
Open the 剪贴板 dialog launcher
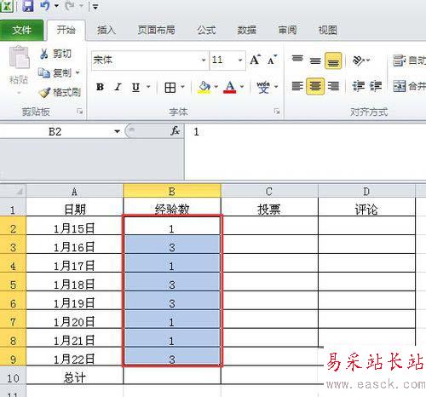tap(80, 112)
